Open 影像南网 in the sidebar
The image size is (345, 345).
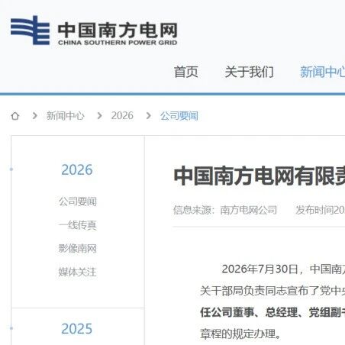(78, 249)
